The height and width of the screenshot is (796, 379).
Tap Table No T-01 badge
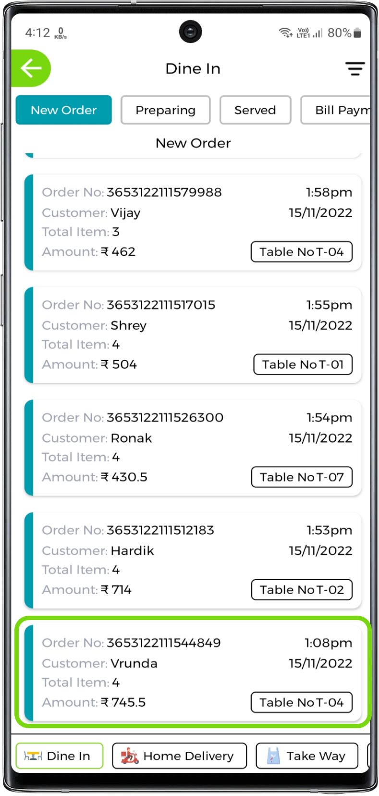pos(303,364)
